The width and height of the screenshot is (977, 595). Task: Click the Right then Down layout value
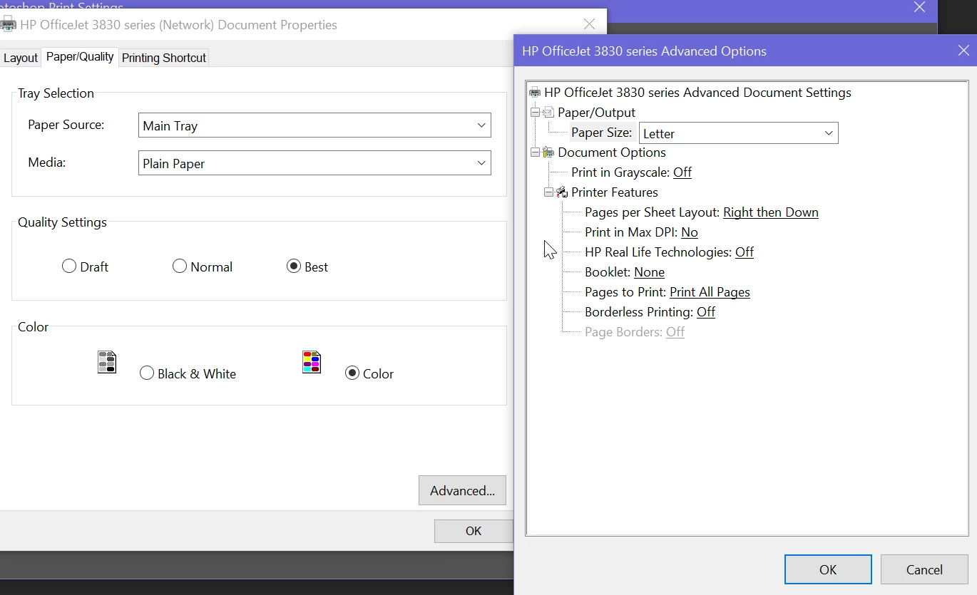point(771,212)
